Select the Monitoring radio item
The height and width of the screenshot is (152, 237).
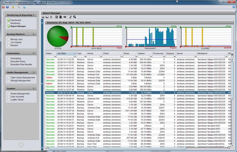click(14, 23)
